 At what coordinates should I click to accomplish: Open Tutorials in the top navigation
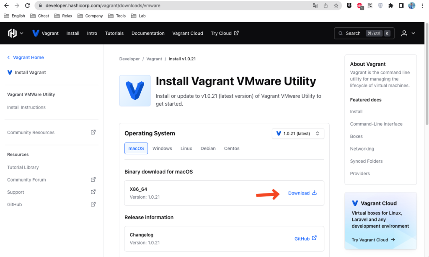[x=114, y=33]
